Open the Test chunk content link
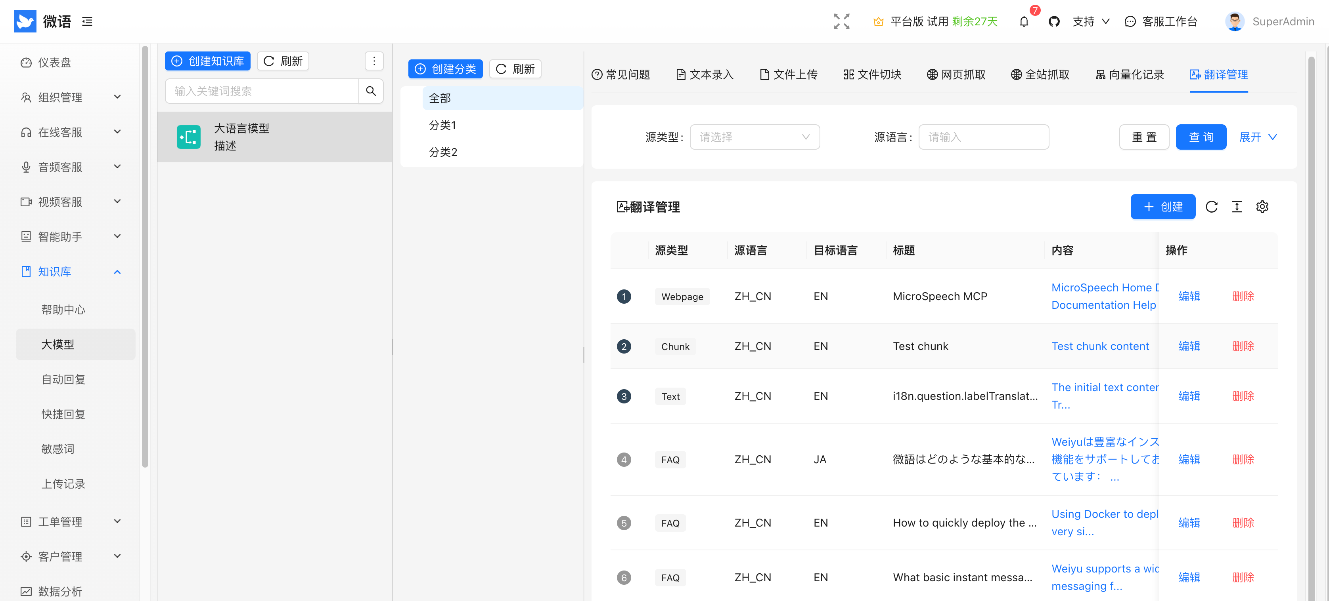The image size is (1329, 601). [1100, 346]
